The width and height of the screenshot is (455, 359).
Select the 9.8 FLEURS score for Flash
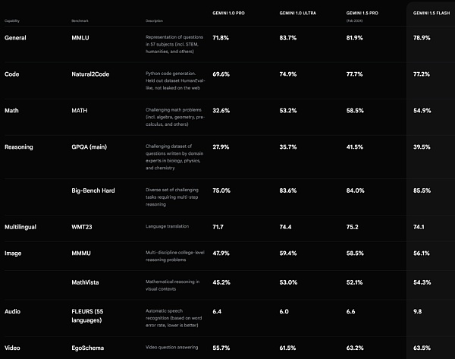point(418,311)
